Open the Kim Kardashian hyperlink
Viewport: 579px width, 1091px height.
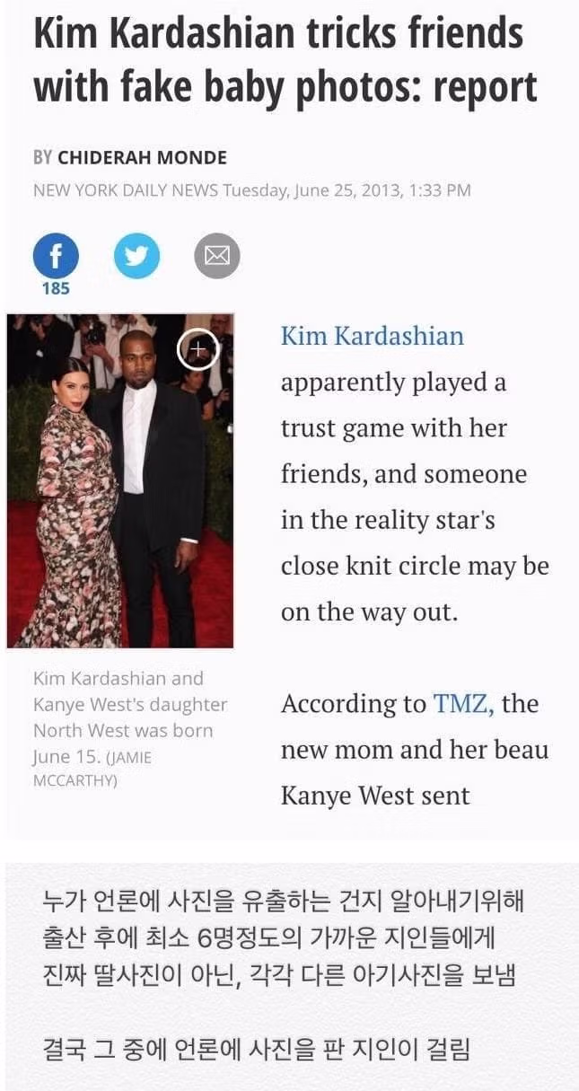point(373,337)
